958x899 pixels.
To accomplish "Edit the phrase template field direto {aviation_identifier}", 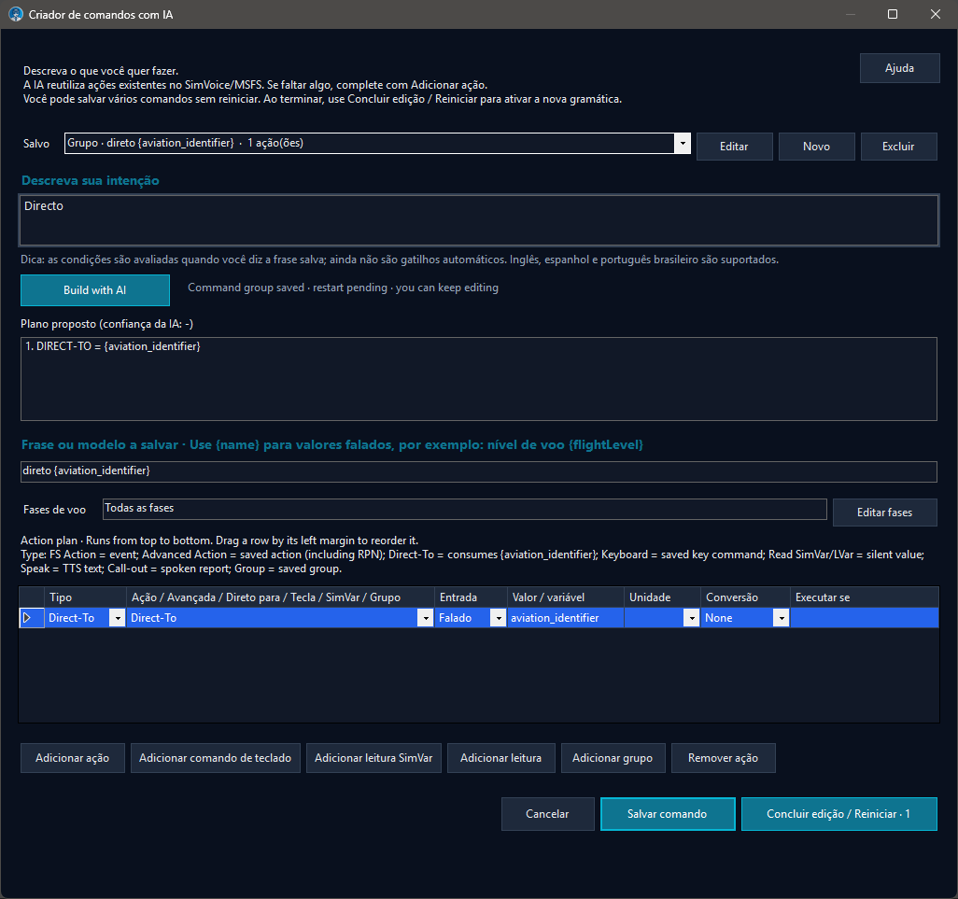I will (479, 471).
